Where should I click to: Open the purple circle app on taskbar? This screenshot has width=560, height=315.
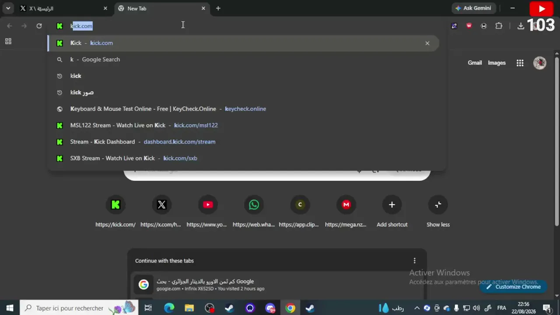(250, 308)
